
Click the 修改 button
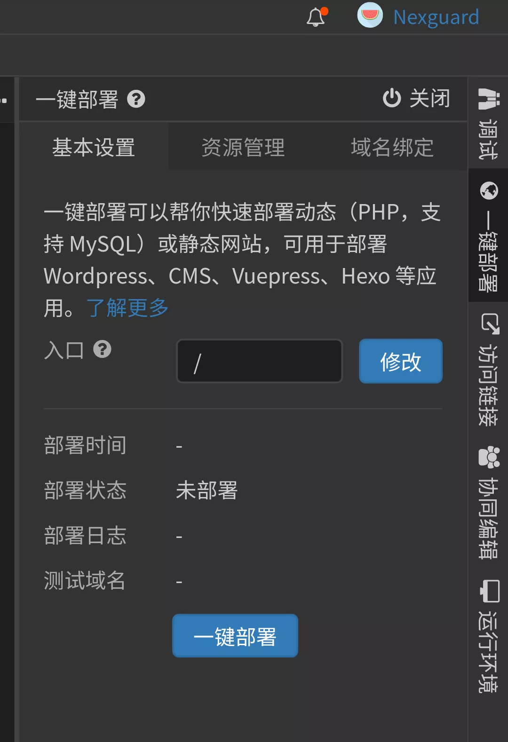[401, 361]
